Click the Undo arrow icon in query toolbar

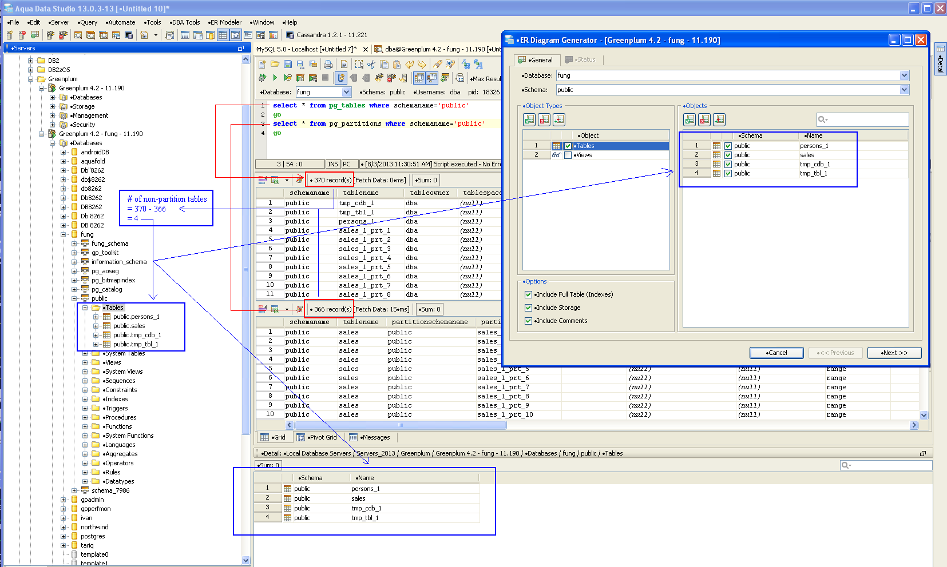(x=410, y=64)
